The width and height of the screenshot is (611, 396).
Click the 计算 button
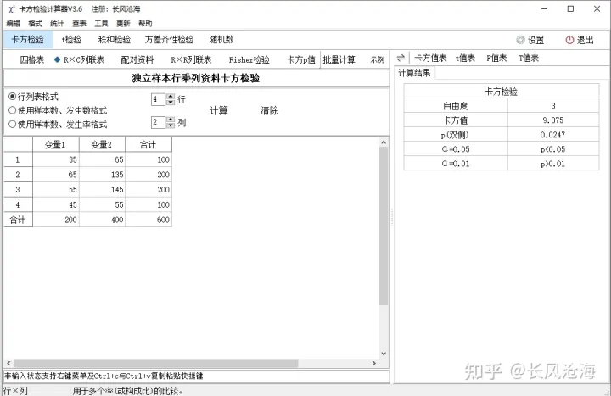pyautogui.click(x=219, y=110)
